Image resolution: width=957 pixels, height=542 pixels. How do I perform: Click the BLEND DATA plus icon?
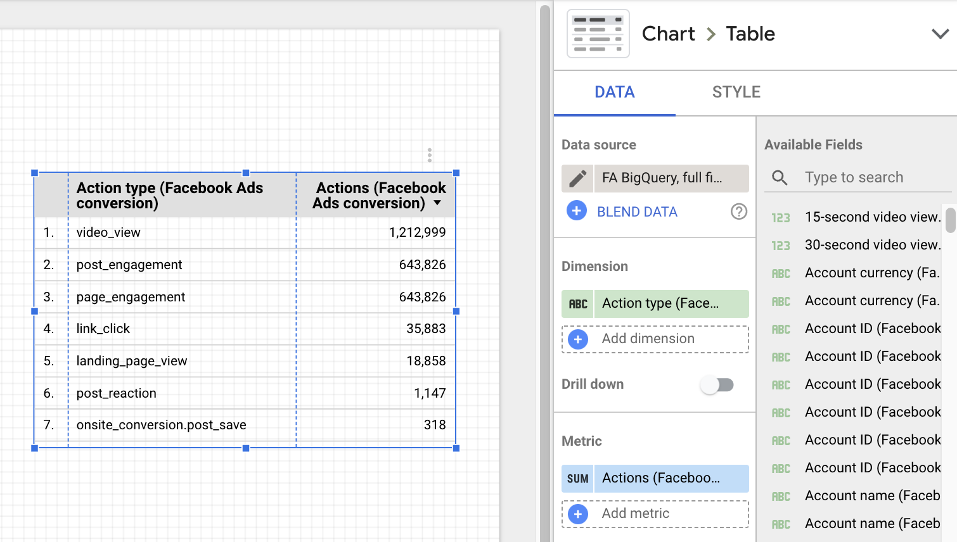pyautogui.click(x=577, y=211)
